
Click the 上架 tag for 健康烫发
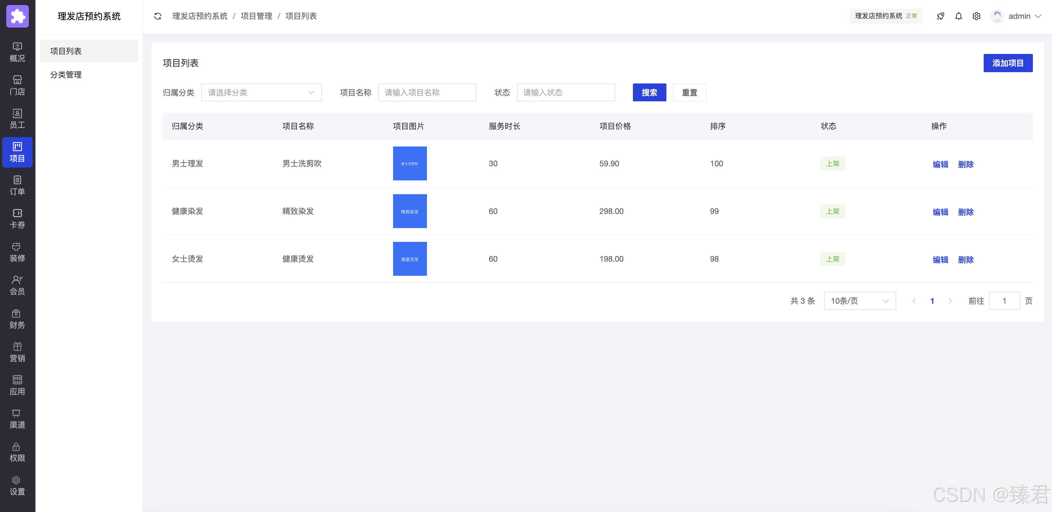pos(833,259)
